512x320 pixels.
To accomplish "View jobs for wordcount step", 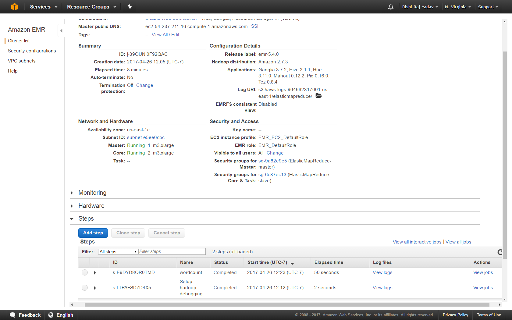I will [483, 272].
